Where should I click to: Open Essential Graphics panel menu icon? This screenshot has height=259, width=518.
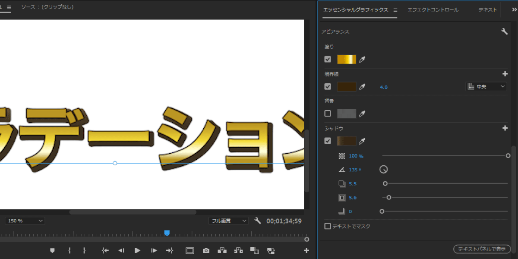pos(395,9)
